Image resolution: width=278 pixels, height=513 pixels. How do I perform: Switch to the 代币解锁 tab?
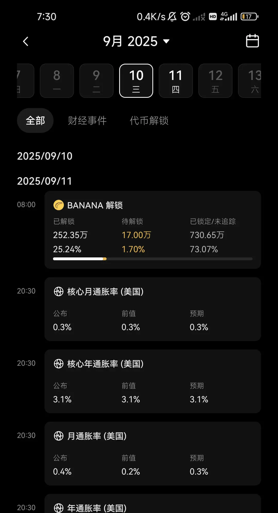click(149, 120)
